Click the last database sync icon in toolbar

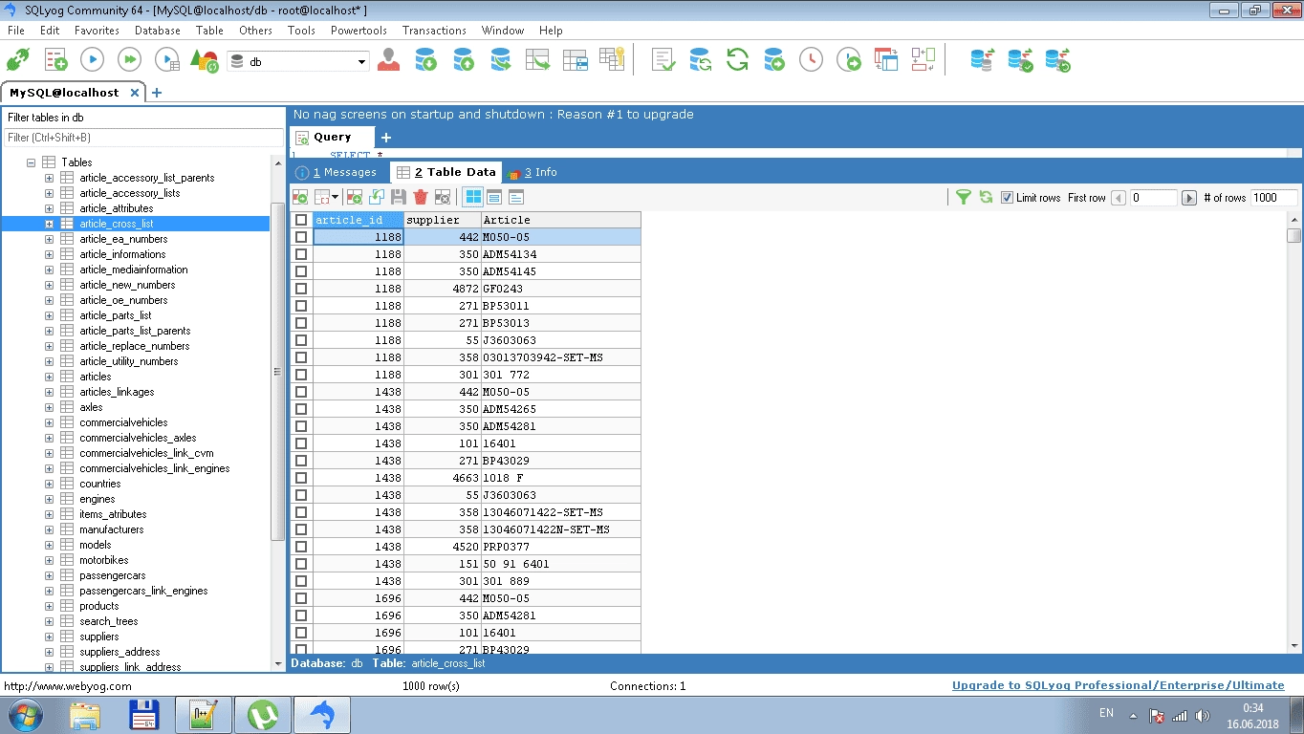coord(1057,60)
